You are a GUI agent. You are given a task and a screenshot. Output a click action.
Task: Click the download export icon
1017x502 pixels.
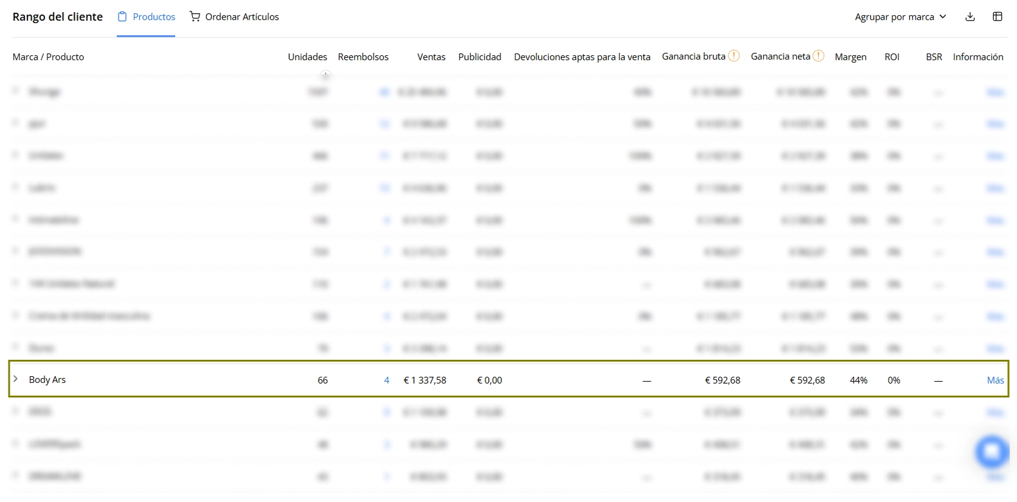(970, 16)
